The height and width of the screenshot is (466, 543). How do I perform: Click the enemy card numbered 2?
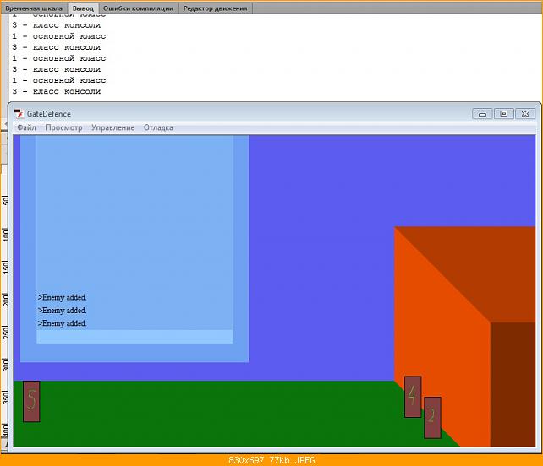tap(432, 418)
